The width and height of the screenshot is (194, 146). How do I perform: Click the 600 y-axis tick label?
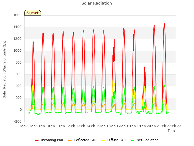coord(18,74)
